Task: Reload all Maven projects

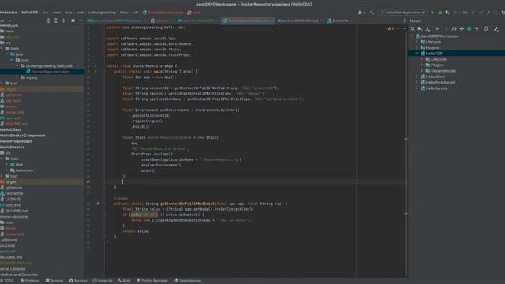Action: click(413, 29)
